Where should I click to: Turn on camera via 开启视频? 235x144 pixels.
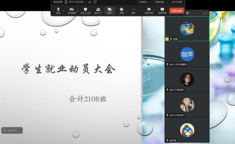tap(72, 11)
